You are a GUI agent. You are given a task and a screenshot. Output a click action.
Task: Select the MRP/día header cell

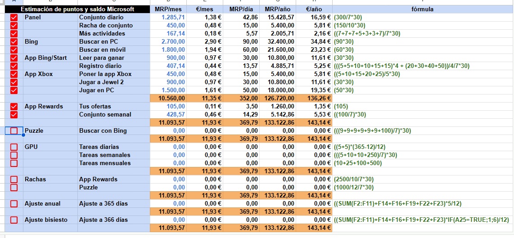tap(241, 9)
